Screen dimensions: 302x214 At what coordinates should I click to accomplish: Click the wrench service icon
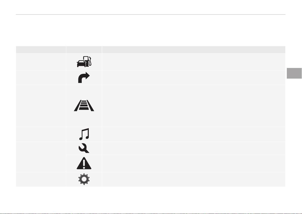coord(84,148)
